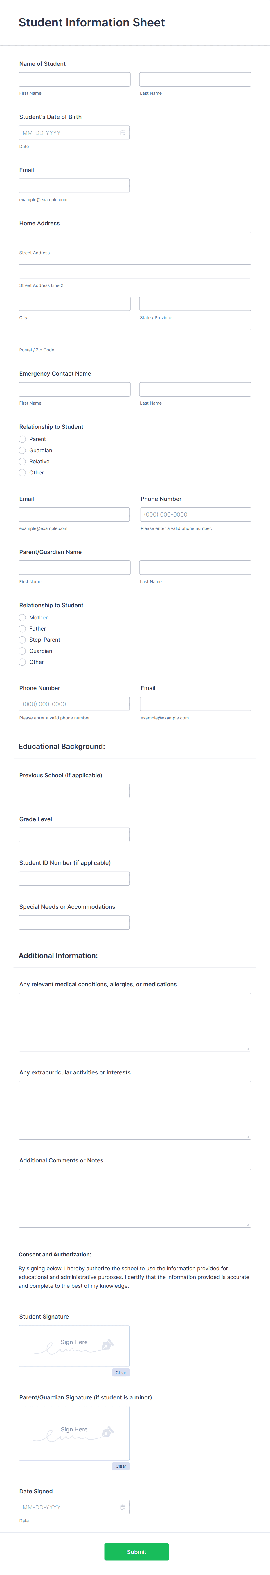This screenshot has height=1575, width=270.
Task: Choose "Step-Parent" relationship option
Action: tap(22, 640)
